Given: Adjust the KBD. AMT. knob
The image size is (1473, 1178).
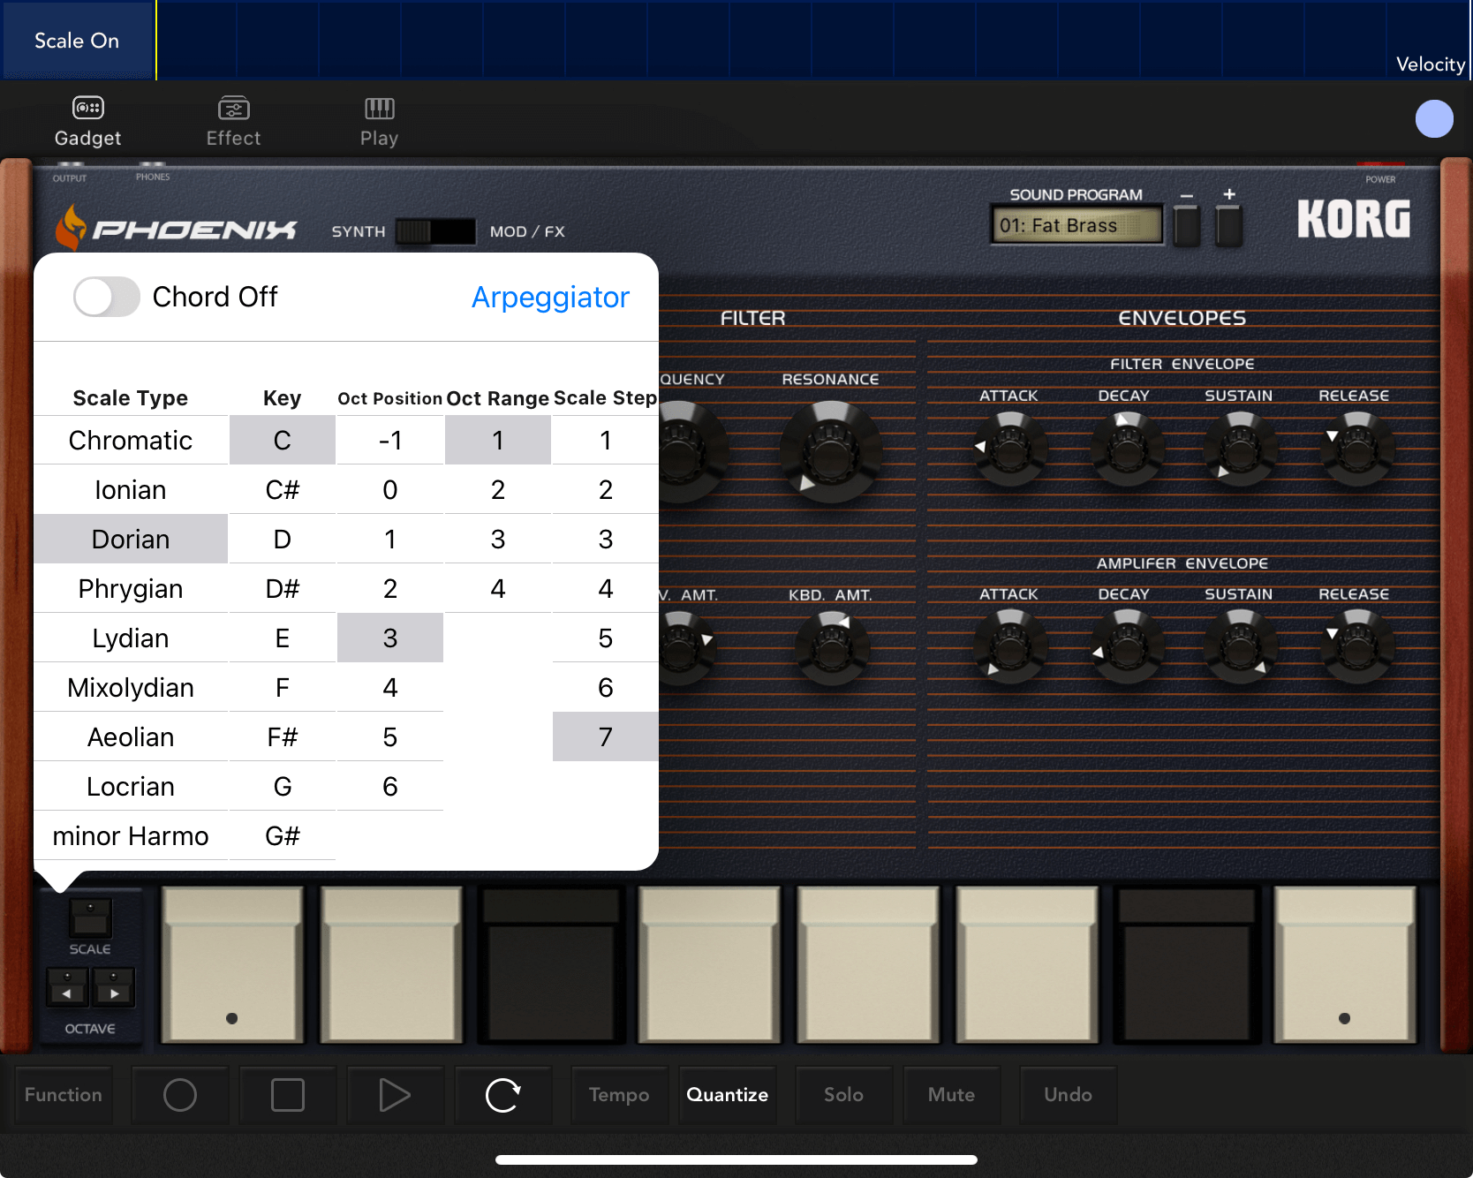Looking at the screenshot, I should 831,649.
